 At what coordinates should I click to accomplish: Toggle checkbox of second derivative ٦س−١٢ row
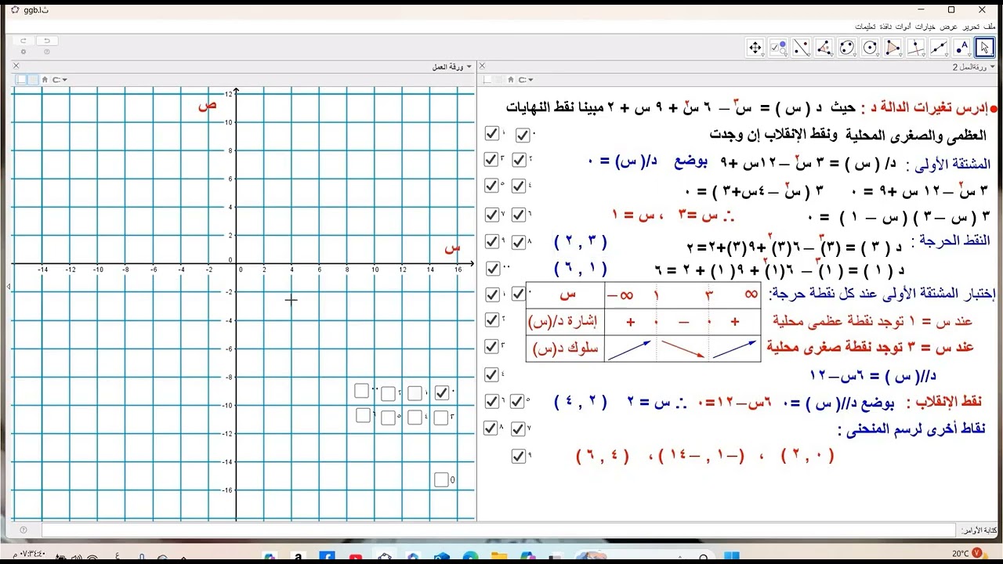pos(492,374)
